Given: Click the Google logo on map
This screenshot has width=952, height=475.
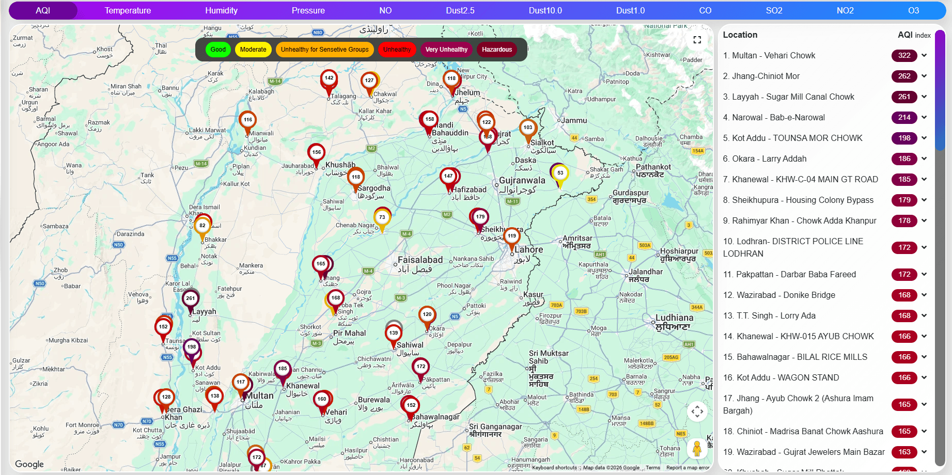Looking at the screenshot, I should (29, 464).
